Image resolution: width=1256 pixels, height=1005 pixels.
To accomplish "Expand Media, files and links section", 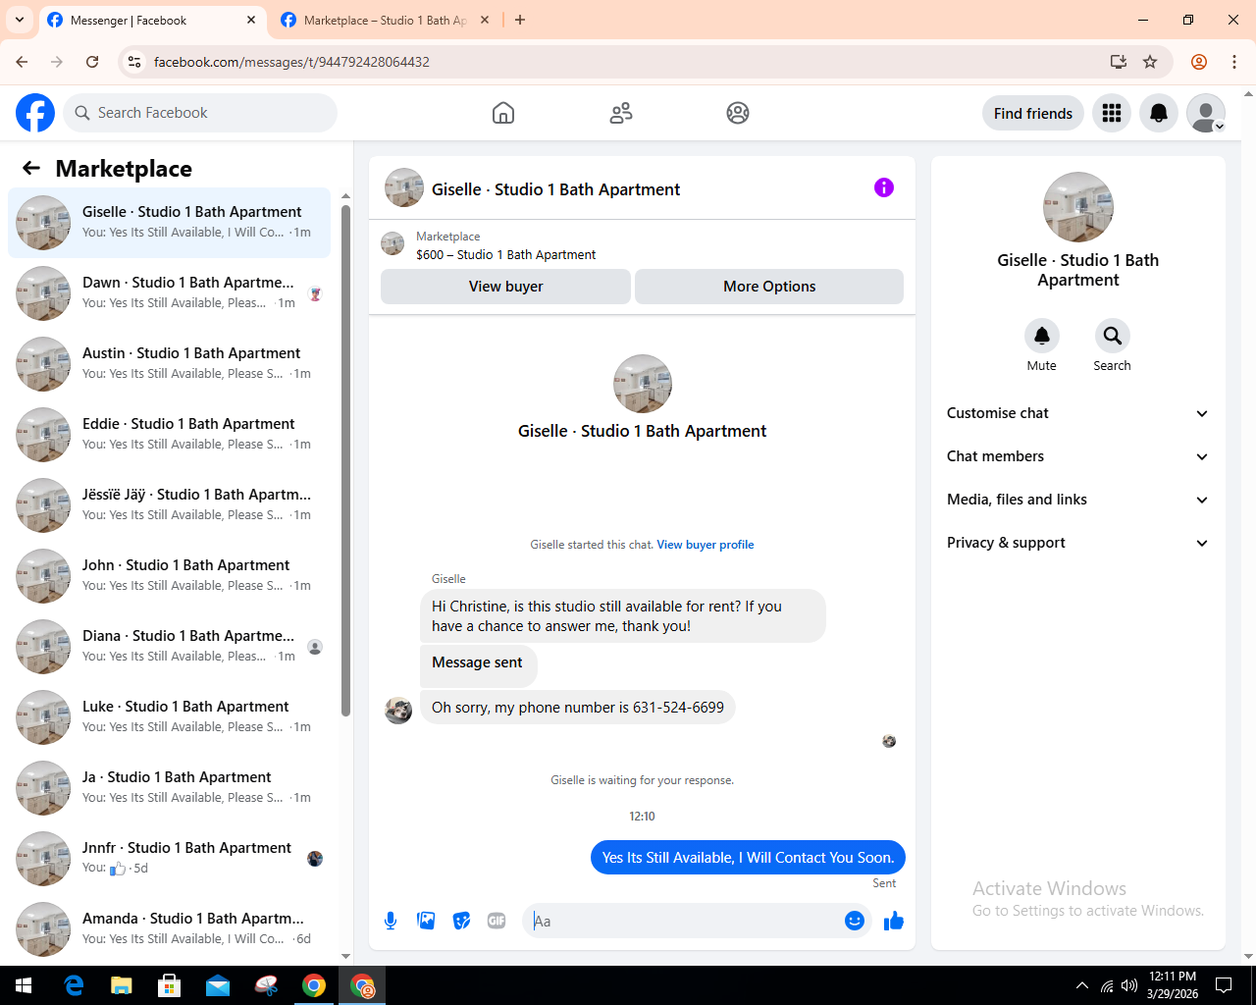I will [x=1077, y=500].
